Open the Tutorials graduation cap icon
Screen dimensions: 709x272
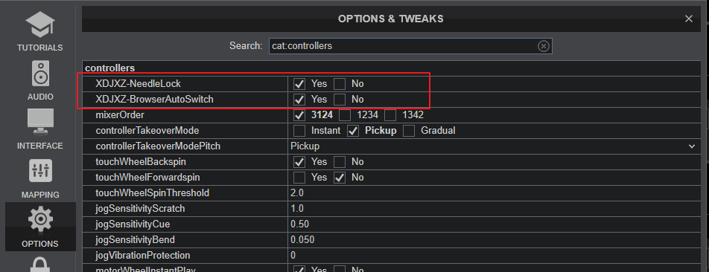39,25
